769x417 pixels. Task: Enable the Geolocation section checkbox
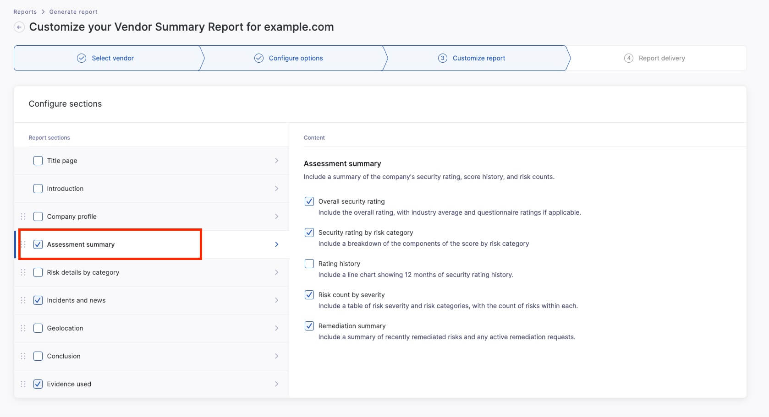(x=38, y=328)
